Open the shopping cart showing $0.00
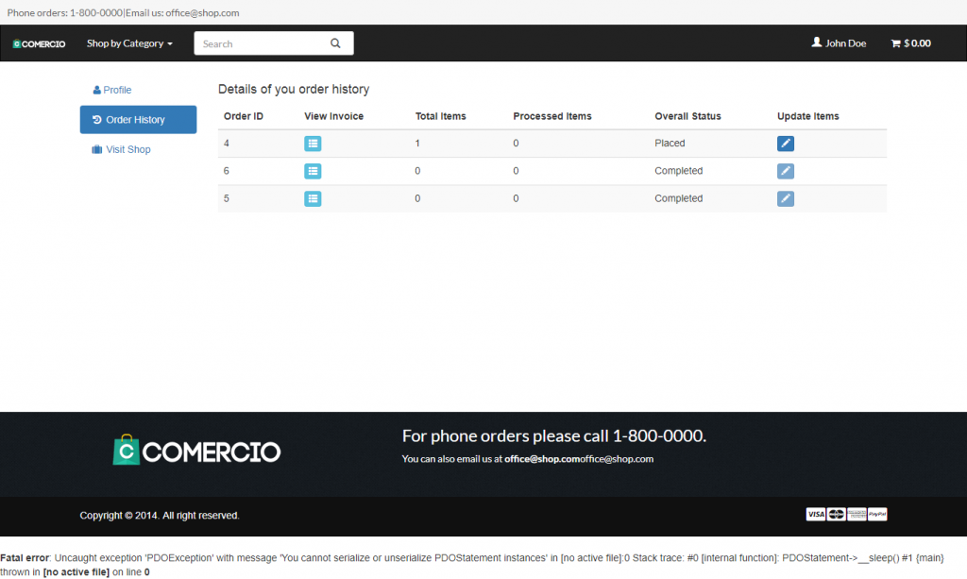The height and width of the screenshot is (579, 967). click(910, 43)
